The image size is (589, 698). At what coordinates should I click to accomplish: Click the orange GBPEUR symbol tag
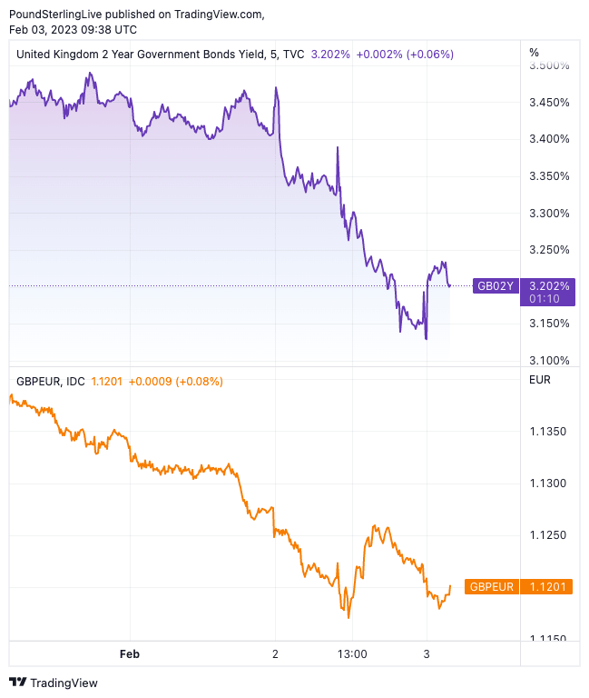(493, 587)
